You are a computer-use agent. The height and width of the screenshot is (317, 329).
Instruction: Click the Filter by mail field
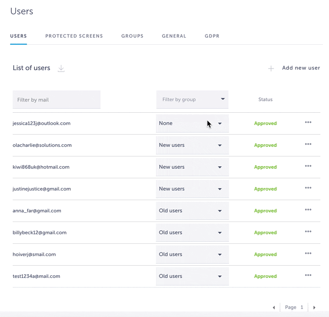56,100
